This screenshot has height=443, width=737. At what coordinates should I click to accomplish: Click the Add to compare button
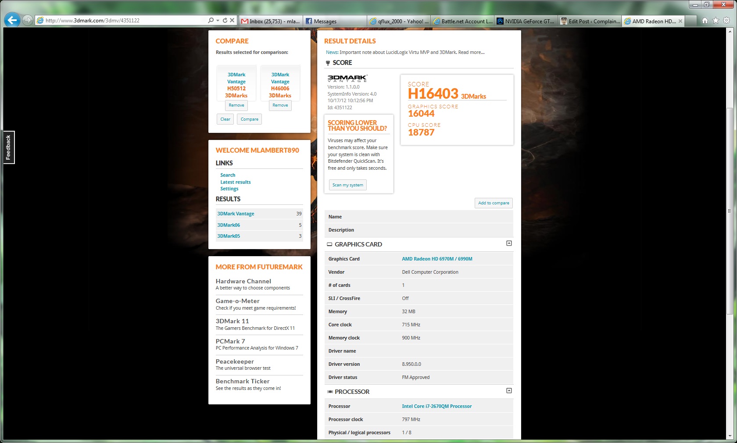click(494, 203)
